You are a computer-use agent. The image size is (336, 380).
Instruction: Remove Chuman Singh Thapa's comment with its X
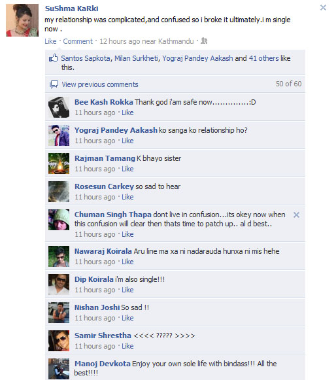pos(296,215)
